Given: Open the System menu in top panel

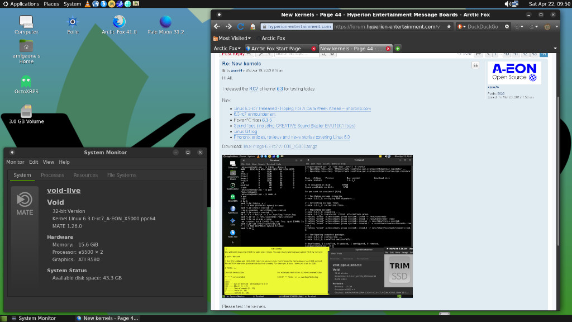Looking at the screenshot, I should click(x=72, y=4).
